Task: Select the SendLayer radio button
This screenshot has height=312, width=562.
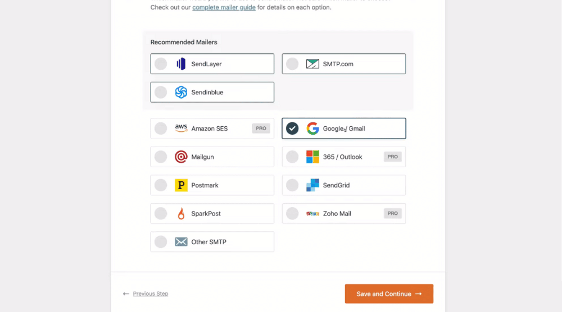Action: point(161,64)
